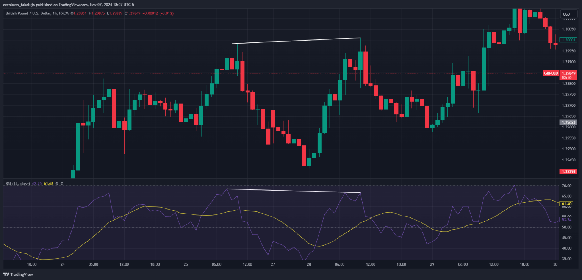Click the green 1.30001 last price tag
The height and width of the screenshot is (280, 582).
pyautogui.click(x=569, y=39)
